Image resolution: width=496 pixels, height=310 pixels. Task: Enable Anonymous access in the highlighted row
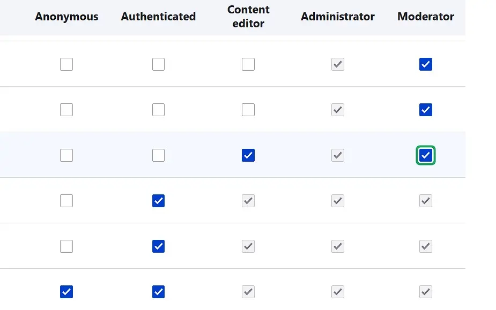(x=66, y=155)
